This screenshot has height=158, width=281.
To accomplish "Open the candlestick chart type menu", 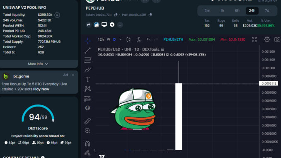I will click(x=128, y=39).
